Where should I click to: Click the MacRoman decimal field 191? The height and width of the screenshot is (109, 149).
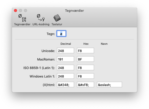point(65,59)
